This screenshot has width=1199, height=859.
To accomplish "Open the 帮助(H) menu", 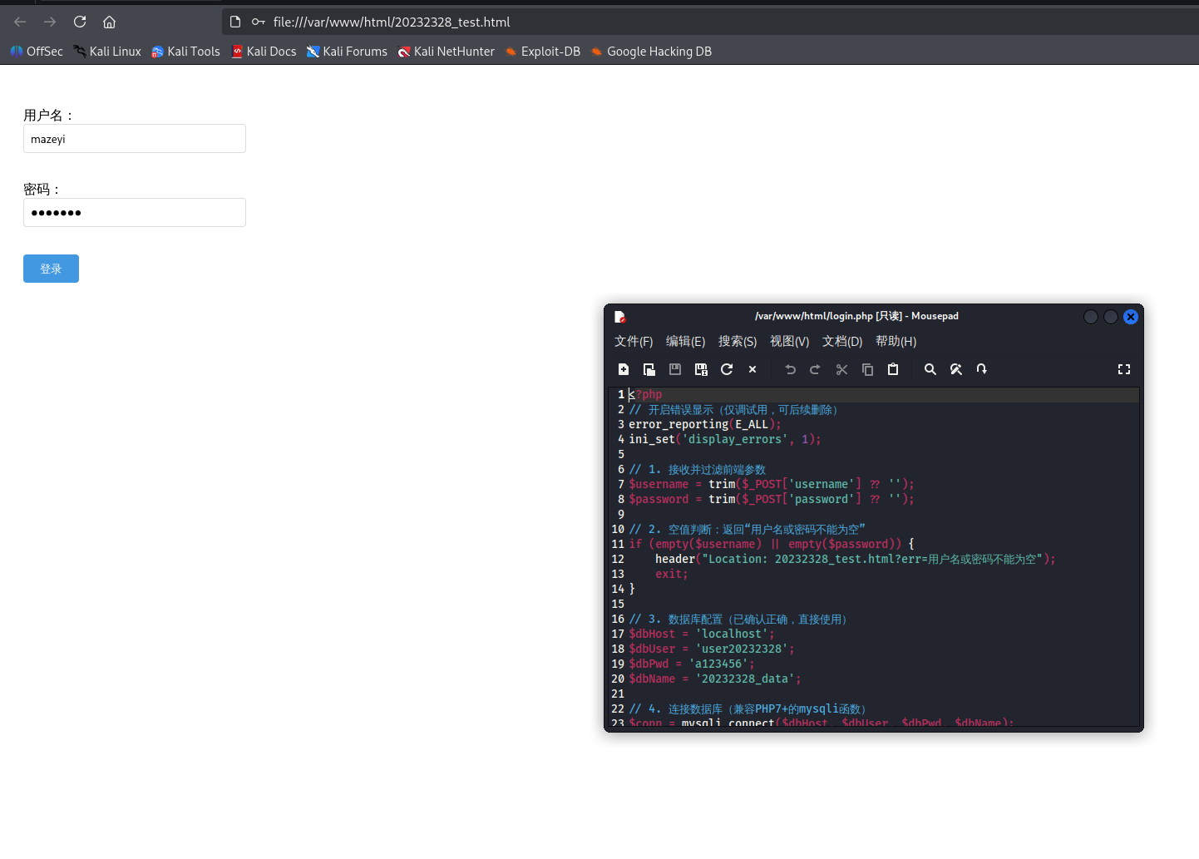I will [896, 342].
